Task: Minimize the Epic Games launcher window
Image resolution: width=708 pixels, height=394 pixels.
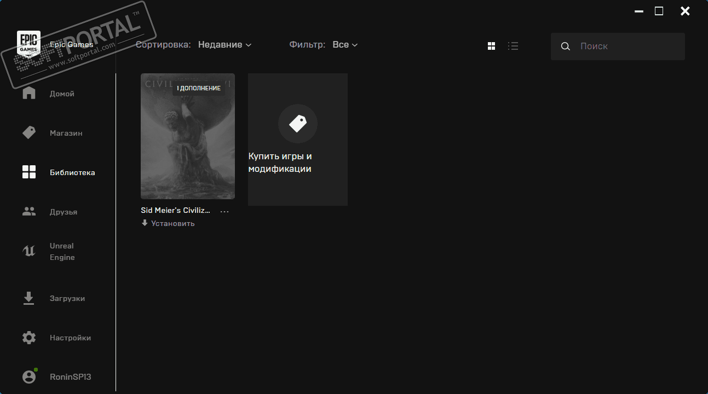Action: tap(638, 11)
